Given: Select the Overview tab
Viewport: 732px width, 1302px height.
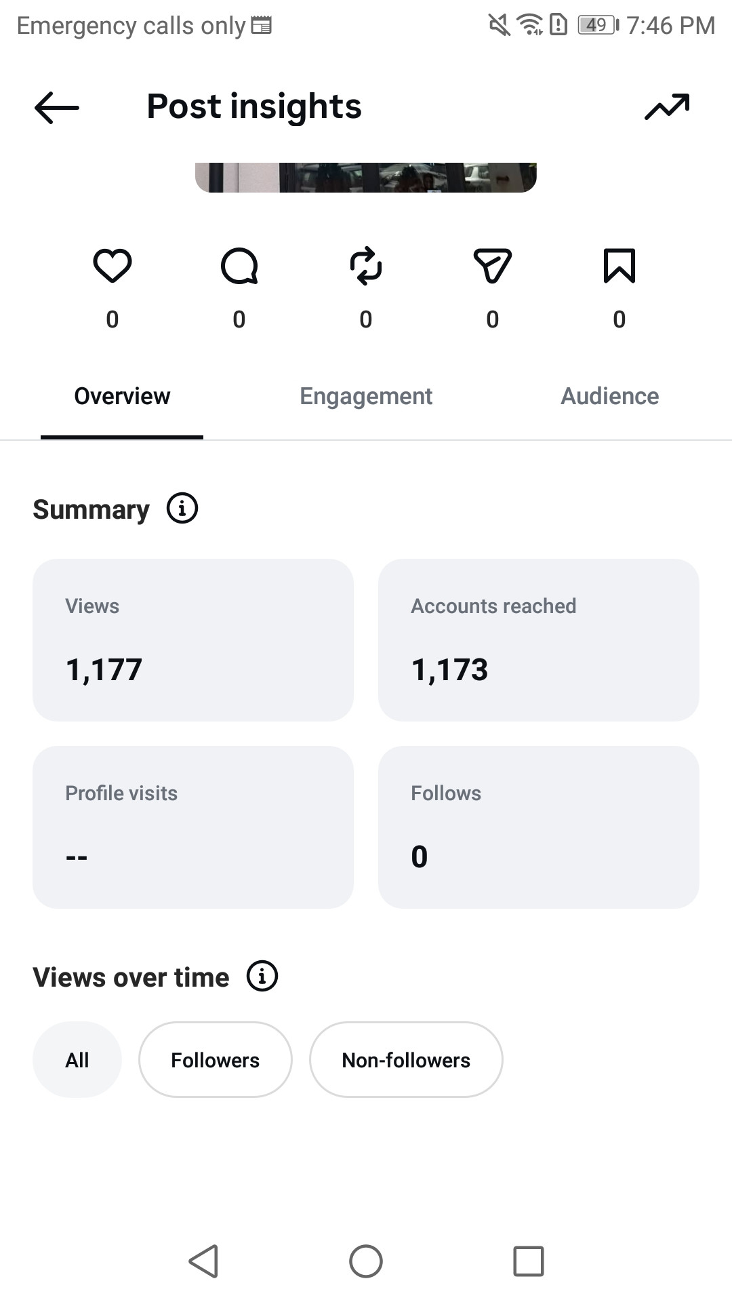Looking at the screenshot, I should coord(122,396).
